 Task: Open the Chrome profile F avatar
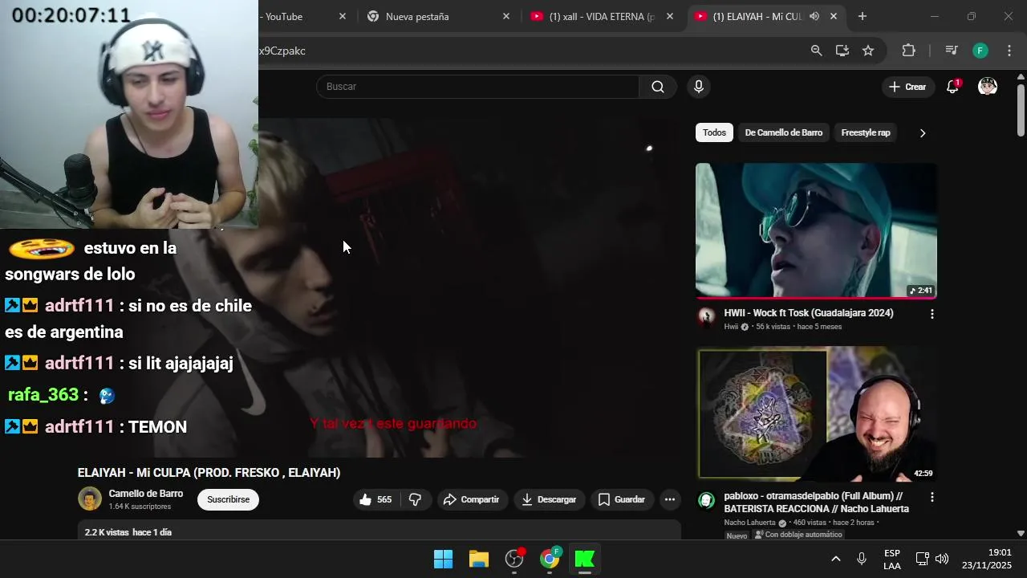click(980, 51)
